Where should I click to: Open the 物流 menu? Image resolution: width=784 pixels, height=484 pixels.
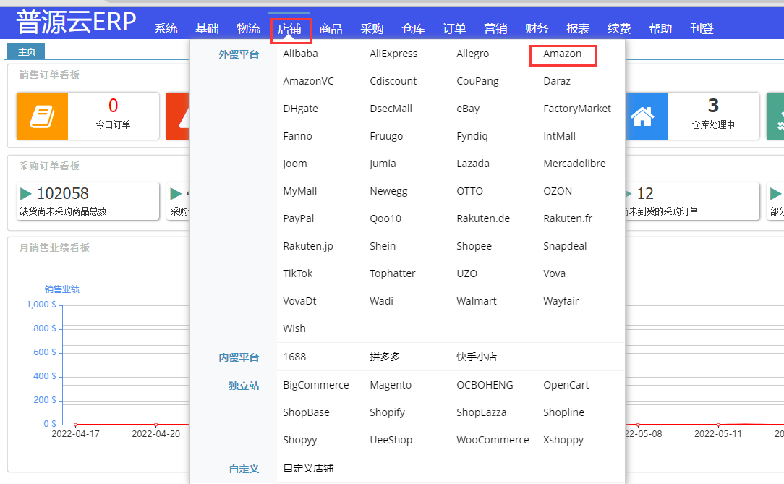pyautogui.click(x=249, y=28)
